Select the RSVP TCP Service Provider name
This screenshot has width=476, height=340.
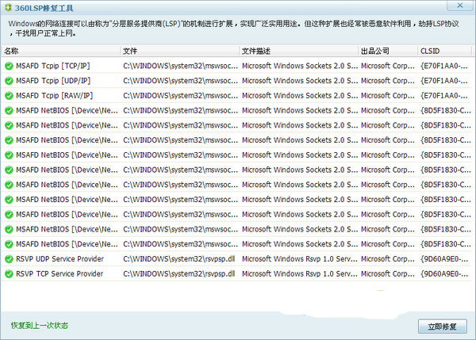click(x=59, y=274)
